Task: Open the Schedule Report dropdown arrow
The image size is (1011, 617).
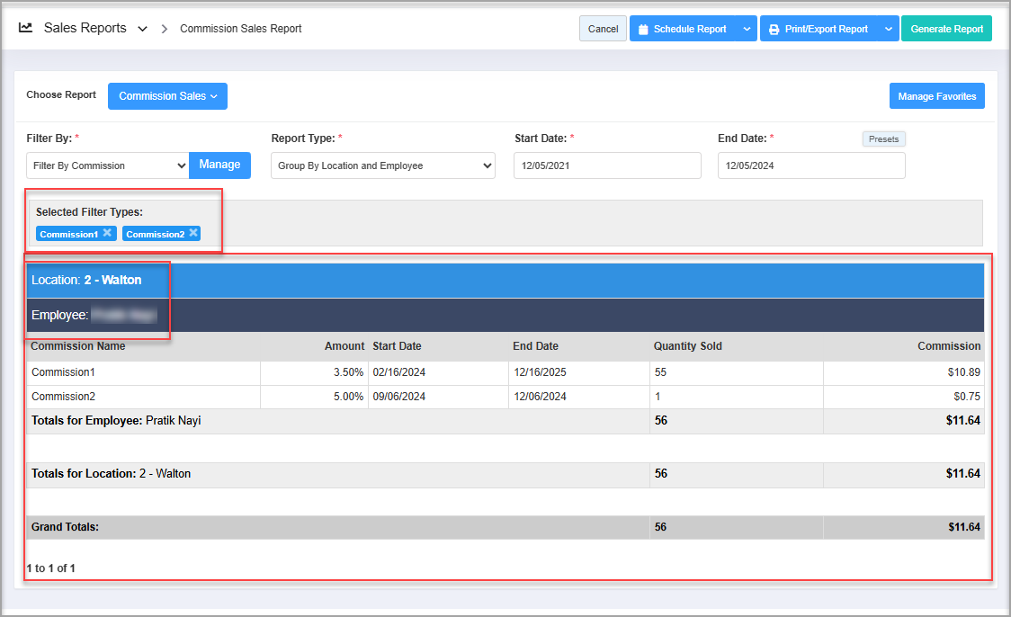Action: coord(747,29)
